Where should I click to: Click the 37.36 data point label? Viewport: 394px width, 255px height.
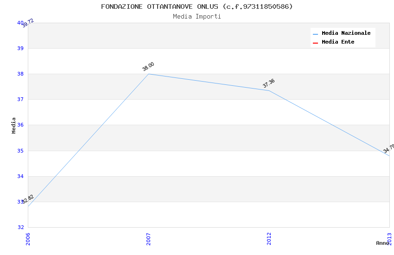click(x=269, y=83)
